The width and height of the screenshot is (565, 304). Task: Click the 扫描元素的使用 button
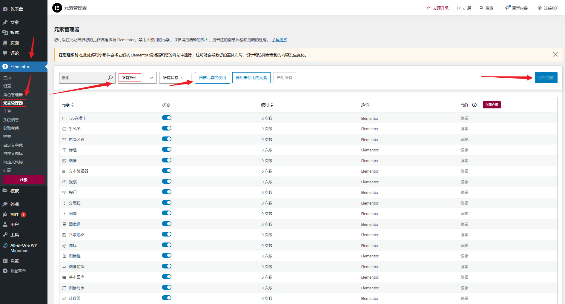[212, 78]
